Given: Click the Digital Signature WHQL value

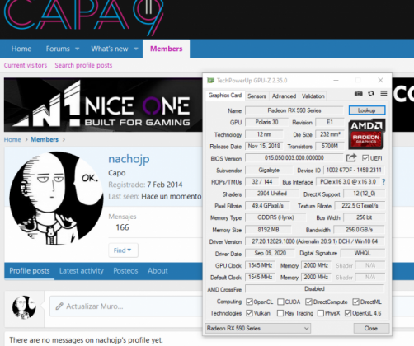Looking at the screenshot, I should click(x=362, y=253).
